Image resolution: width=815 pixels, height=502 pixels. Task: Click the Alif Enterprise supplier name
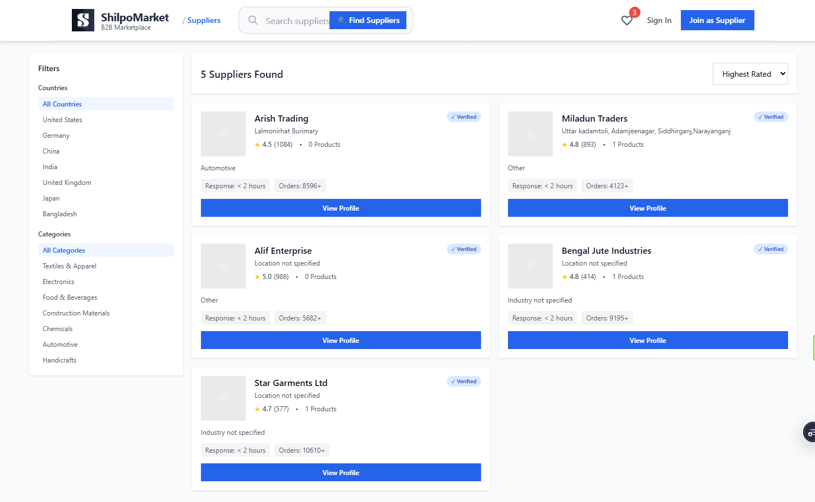click(x=283, y=250)
